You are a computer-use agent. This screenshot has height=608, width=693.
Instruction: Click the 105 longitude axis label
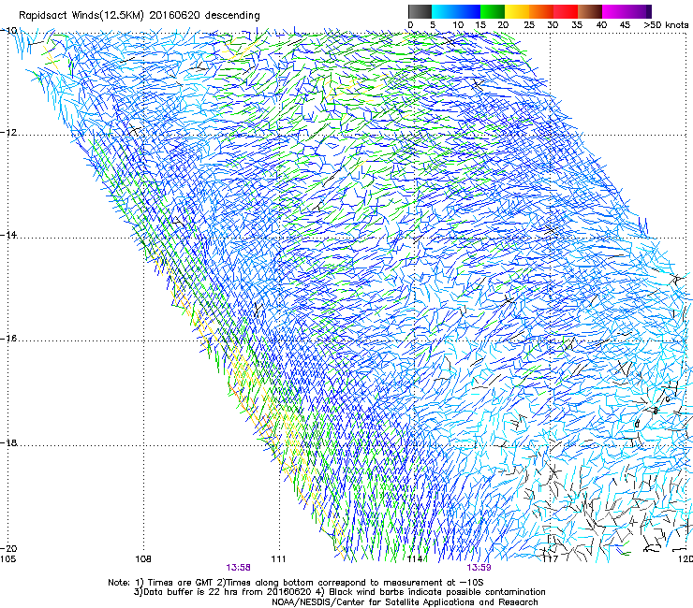point(8,559)
